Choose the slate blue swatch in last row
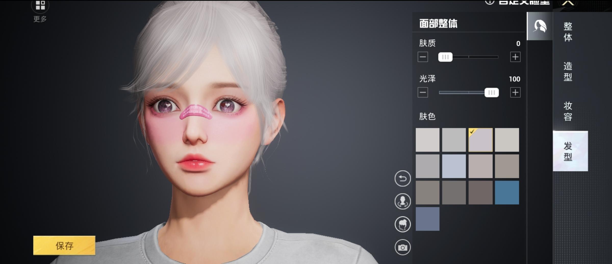Screen dimensions: 612x264 [428, 219]
